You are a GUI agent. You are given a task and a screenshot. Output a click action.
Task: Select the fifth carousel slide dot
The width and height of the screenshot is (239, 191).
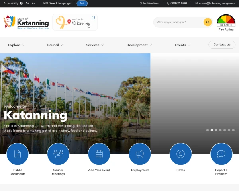[225, 130]
